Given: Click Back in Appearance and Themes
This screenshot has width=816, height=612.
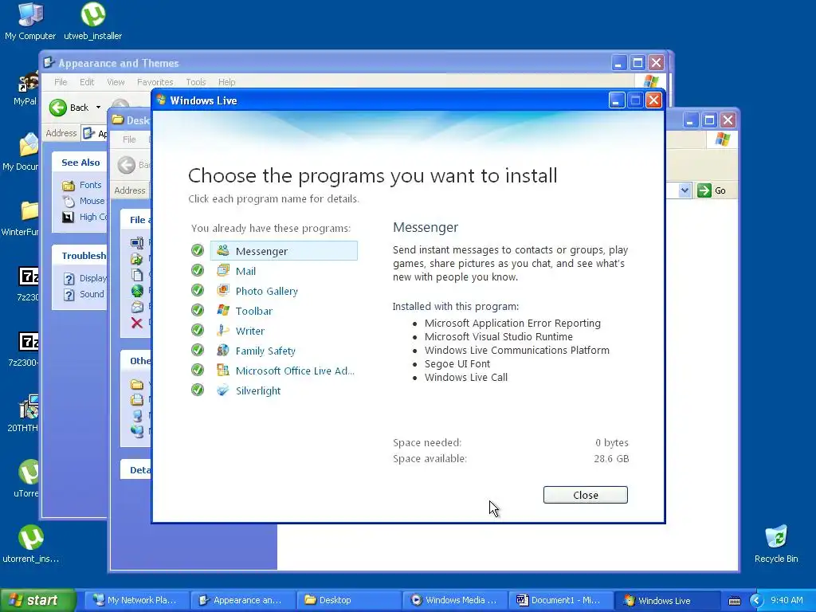Looking at the screenshot, I should coord(69,108).
